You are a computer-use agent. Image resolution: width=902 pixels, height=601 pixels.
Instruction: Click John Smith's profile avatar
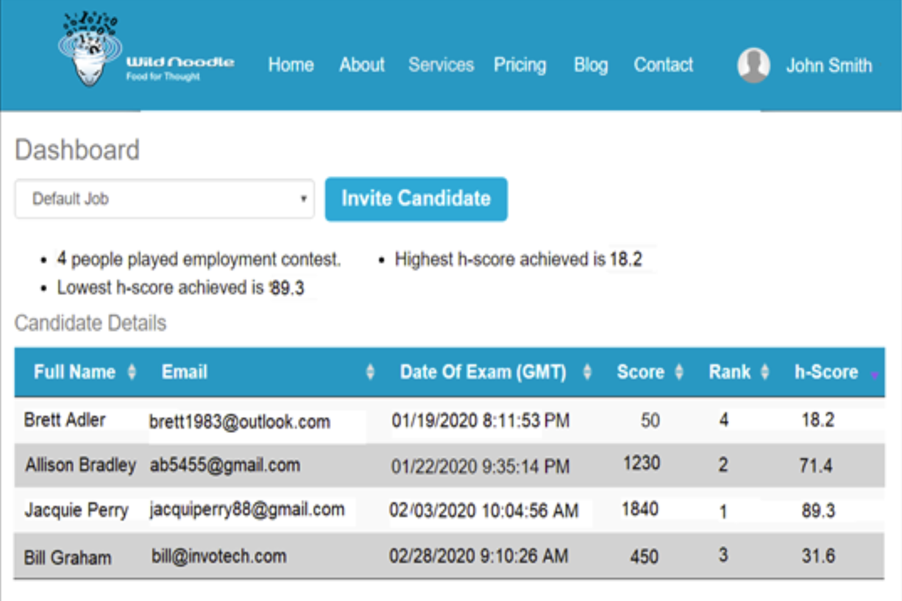753,65
